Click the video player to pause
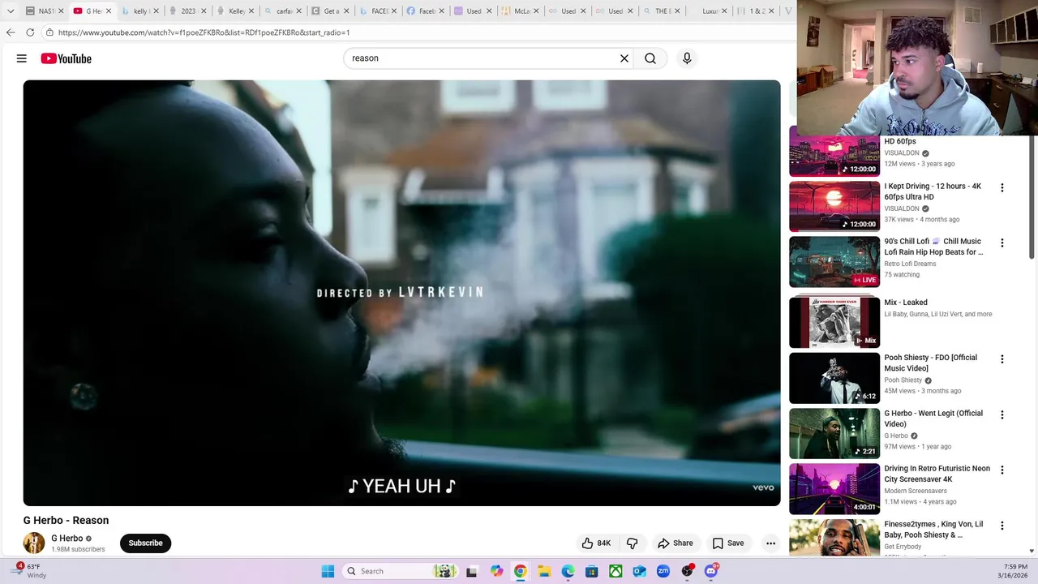This screenshot has width=1038, height=584. pyautogui.click(x=401, y=292)
